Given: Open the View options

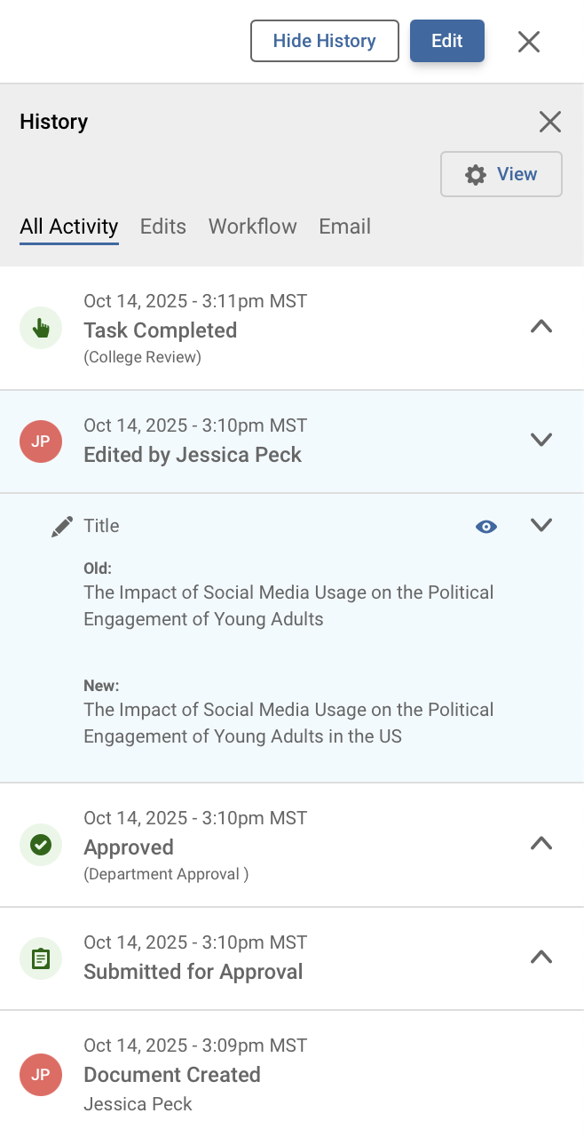Looking at the screenshot, I should tap(501, 174).
